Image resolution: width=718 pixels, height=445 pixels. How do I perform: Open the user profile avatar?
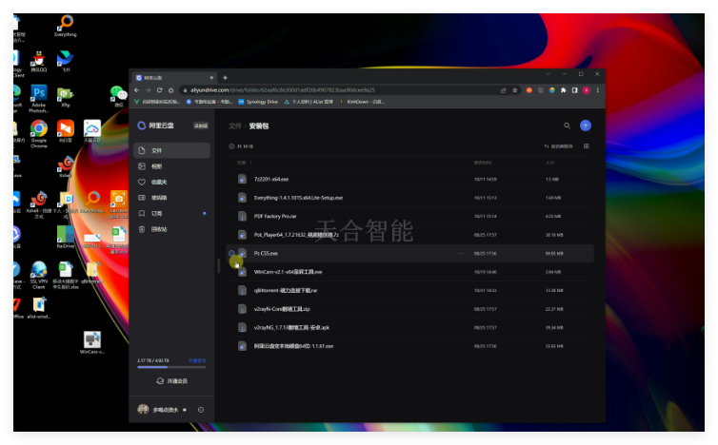click(143, 410)
